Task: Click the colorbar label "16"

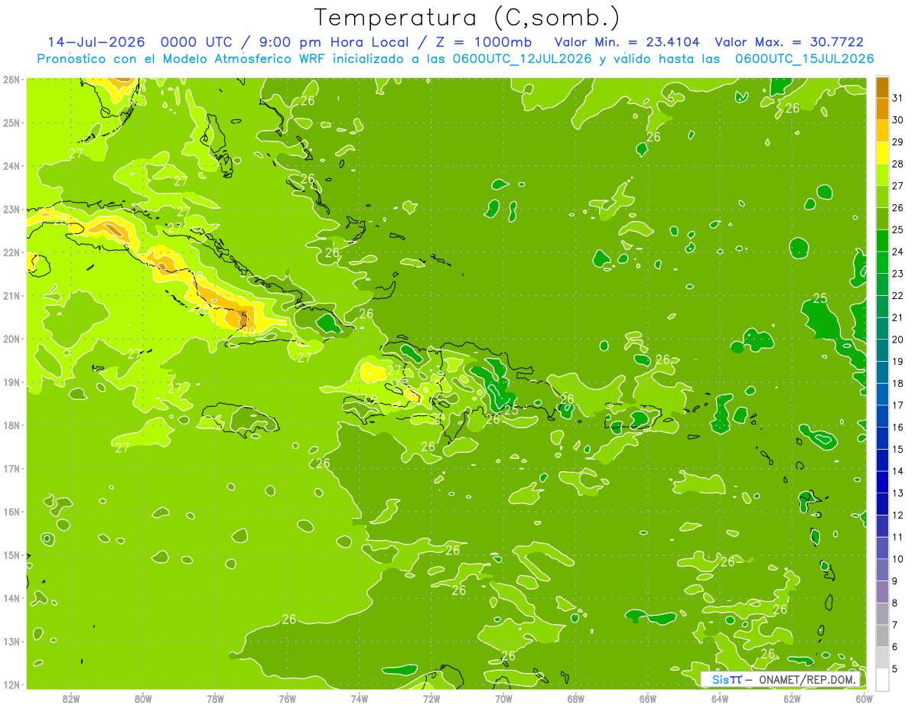Action: [x=897, y=427]
